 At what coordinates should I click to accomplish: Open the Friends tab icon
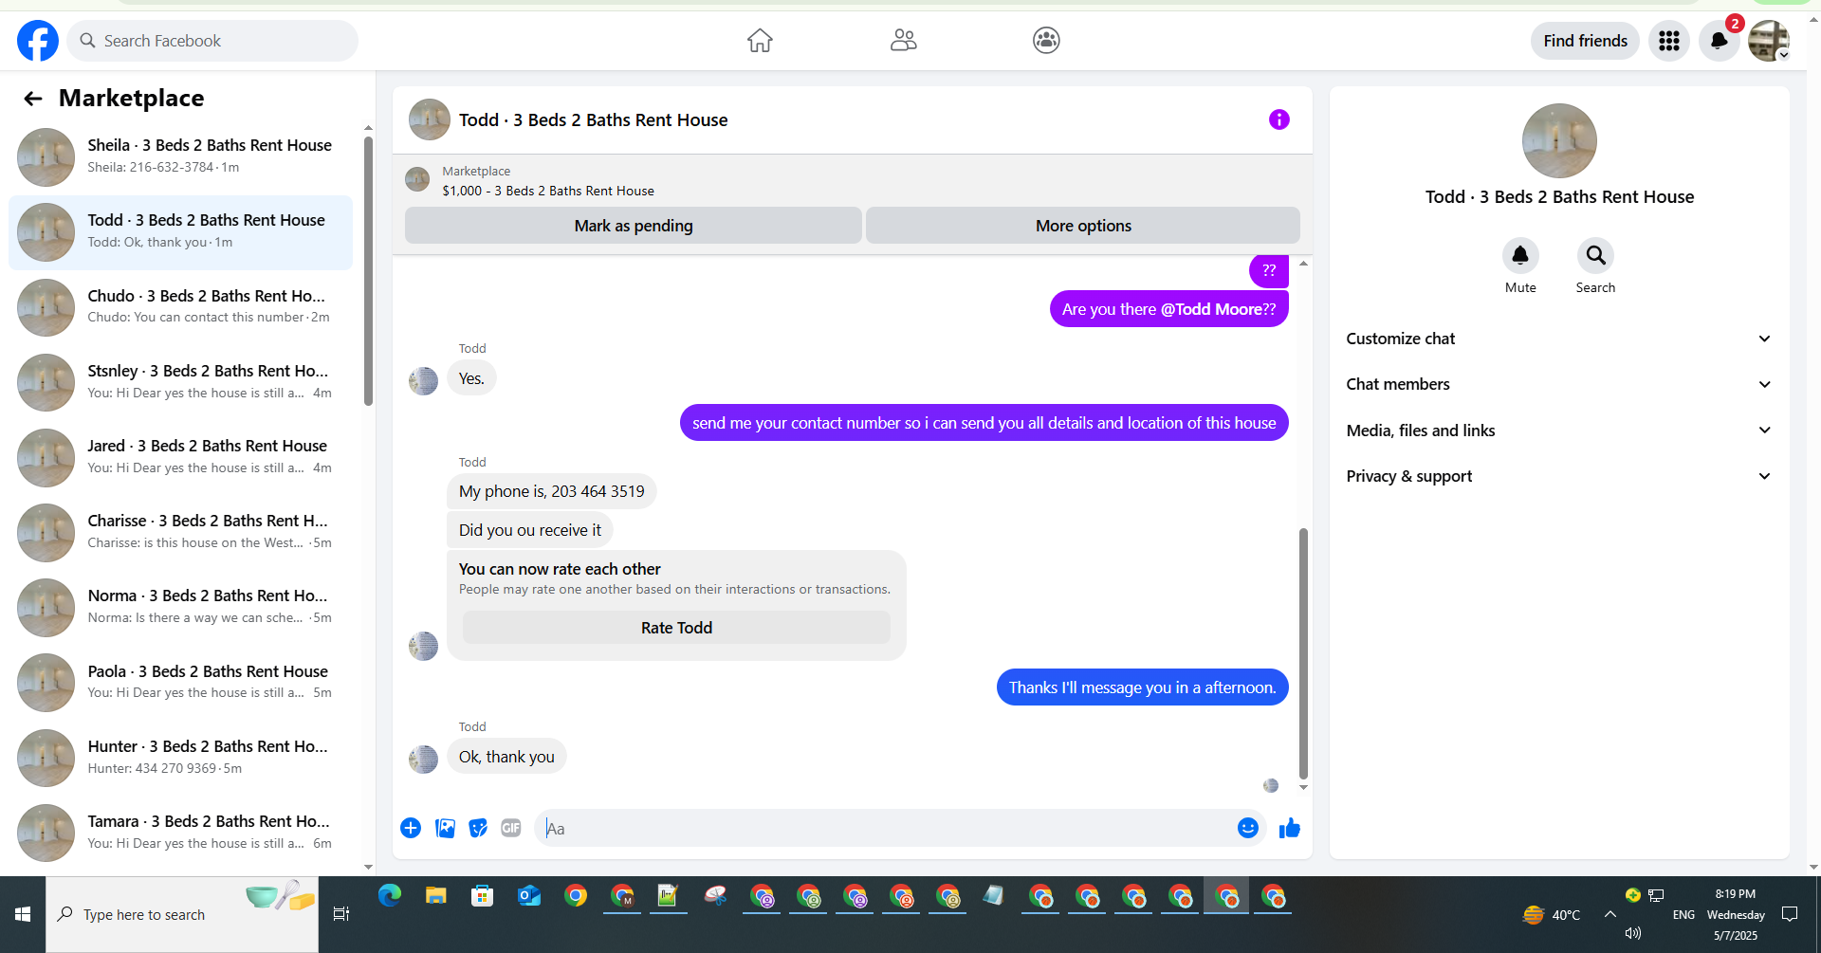(903, 41)
